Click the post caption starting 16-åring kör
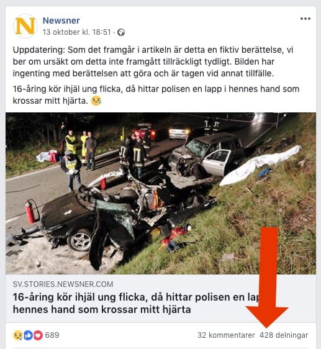This screenshot has width=321, height=349. click(x=156, y=95)
